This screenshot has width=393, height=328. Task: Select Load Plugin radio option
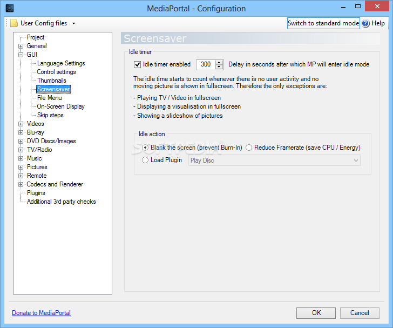click(145, 160)
